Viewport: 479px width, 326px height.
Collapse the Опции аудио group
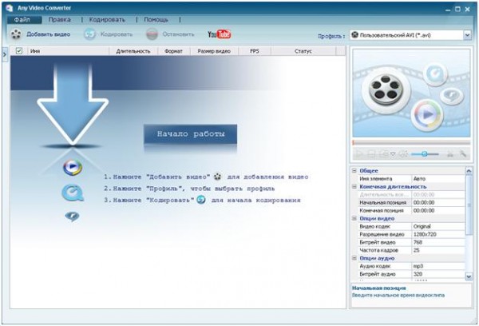click(x=354, y=258)
